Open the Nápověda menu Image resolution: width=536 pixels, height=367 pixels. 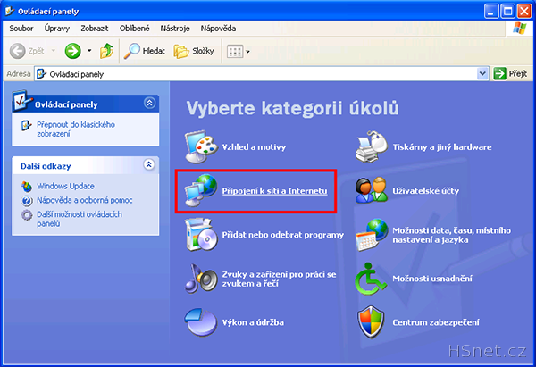click(x=218, y=29)
